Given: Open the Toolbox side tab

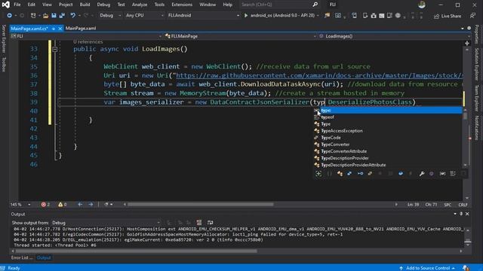Looking at the screenshot, I should [4, 65].
